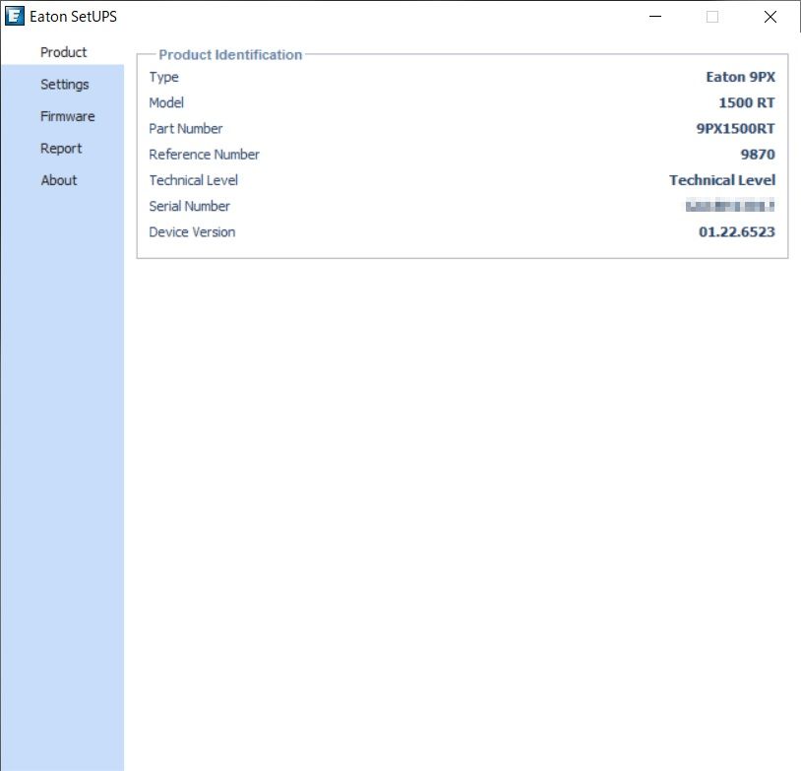The image size is (801, 771).
Task: Click the blurred serial number value
Action: 730,206
